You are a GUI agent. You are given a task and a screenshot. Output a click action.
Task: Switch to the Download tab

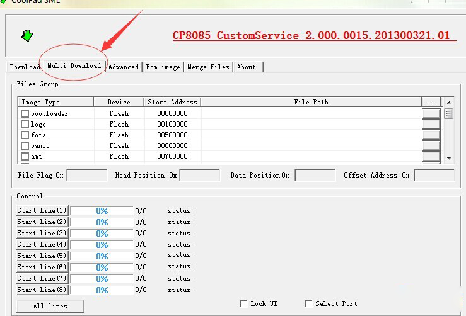coord(25,67)
